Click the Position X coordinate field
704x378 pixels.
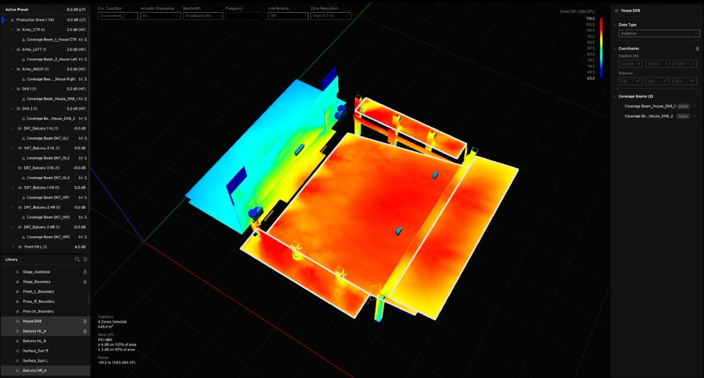(631, 64)
